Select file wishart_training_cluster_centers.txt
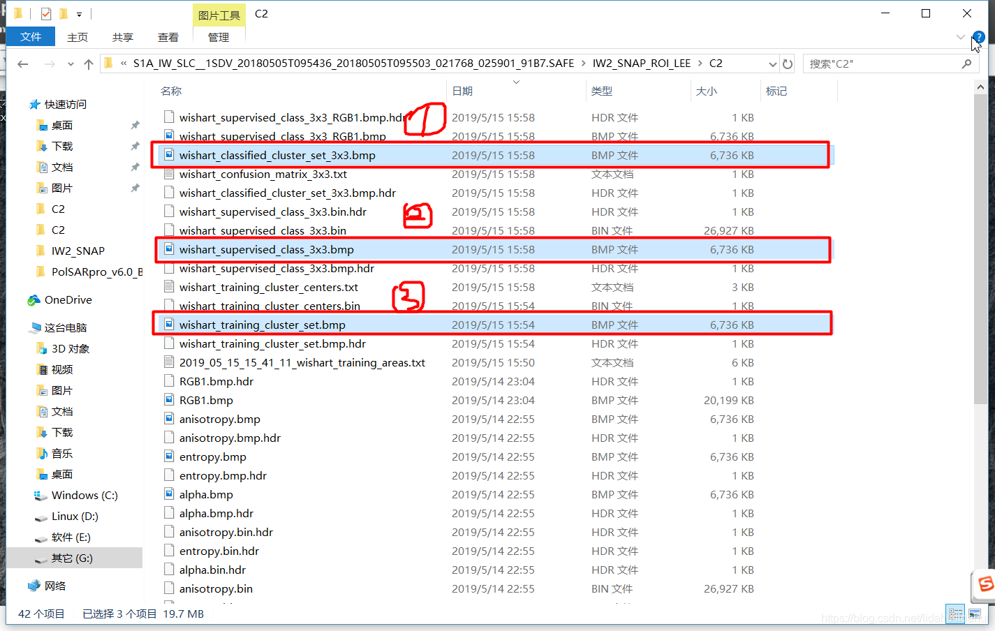995x631 pixels. pos(269,287)
